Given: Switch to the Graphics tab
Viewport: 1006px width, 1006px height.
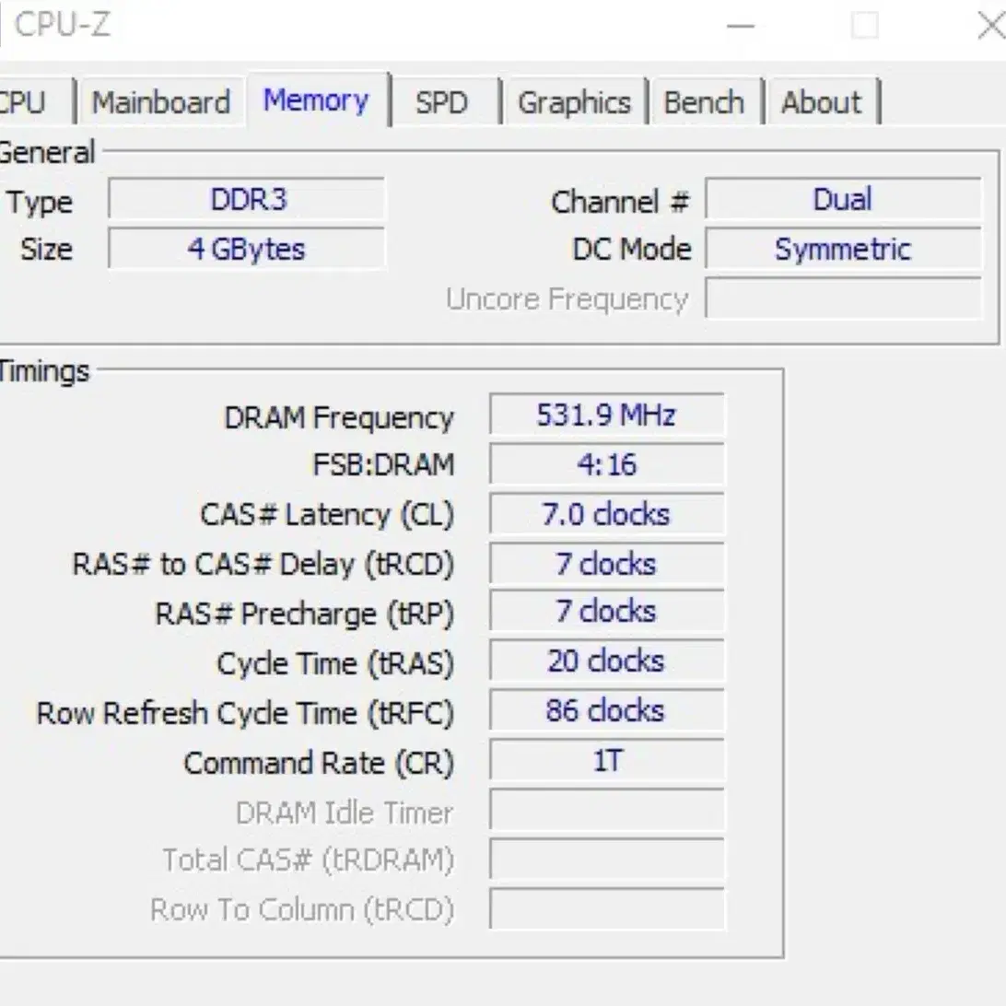Looking at the screenshot, I should click(x=574, y=102).
